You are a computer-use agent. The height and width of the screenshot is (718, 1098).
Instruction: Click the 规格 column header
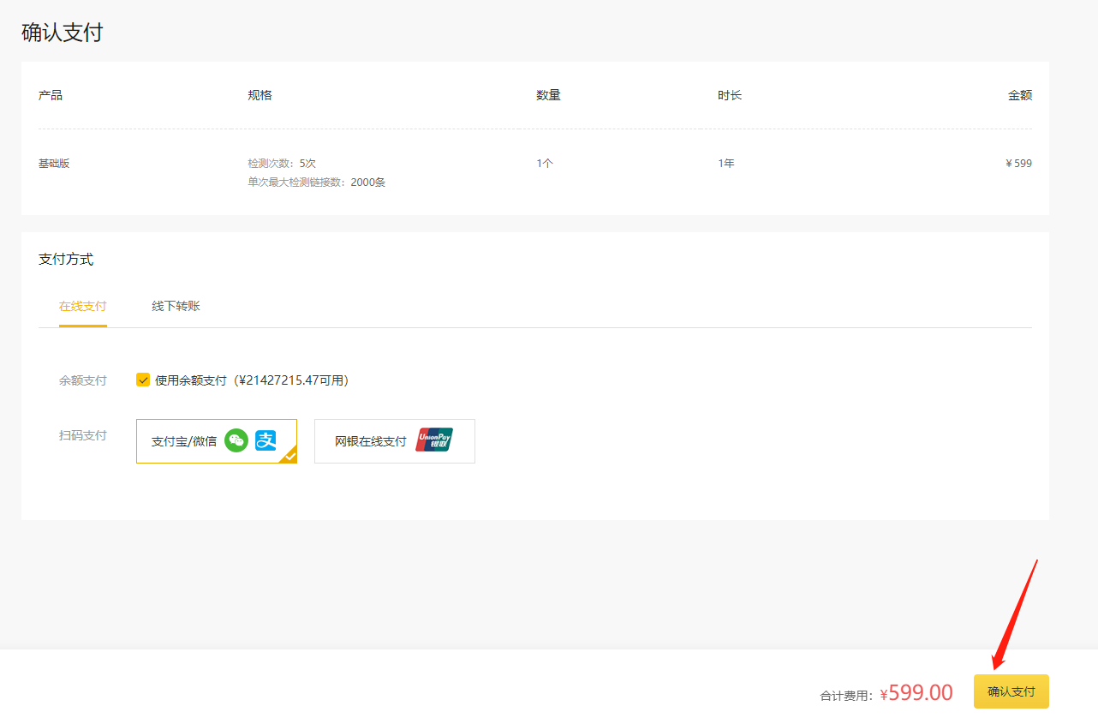click(x=260, y=95)
